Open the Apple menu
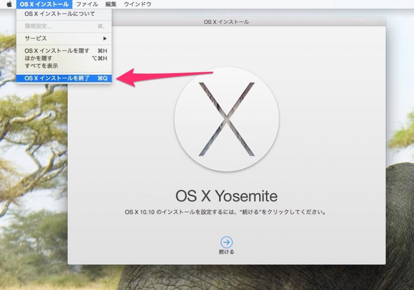Image resolution: width=414 pixels, height=290 pixels. (x=9, y=4)
